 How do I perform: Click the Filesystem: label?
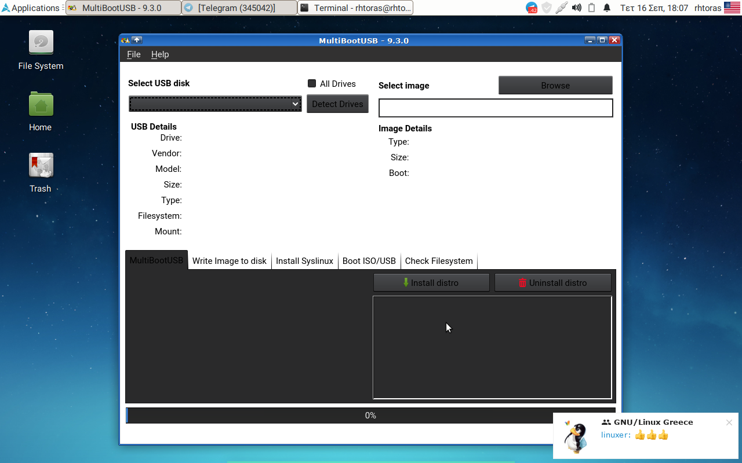coord(160,215)
